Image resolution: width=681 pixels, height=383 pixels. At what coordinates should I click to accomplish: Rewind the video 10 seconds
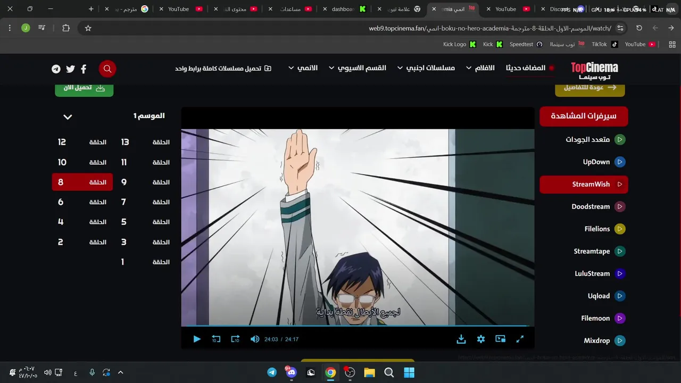[216, 339]
